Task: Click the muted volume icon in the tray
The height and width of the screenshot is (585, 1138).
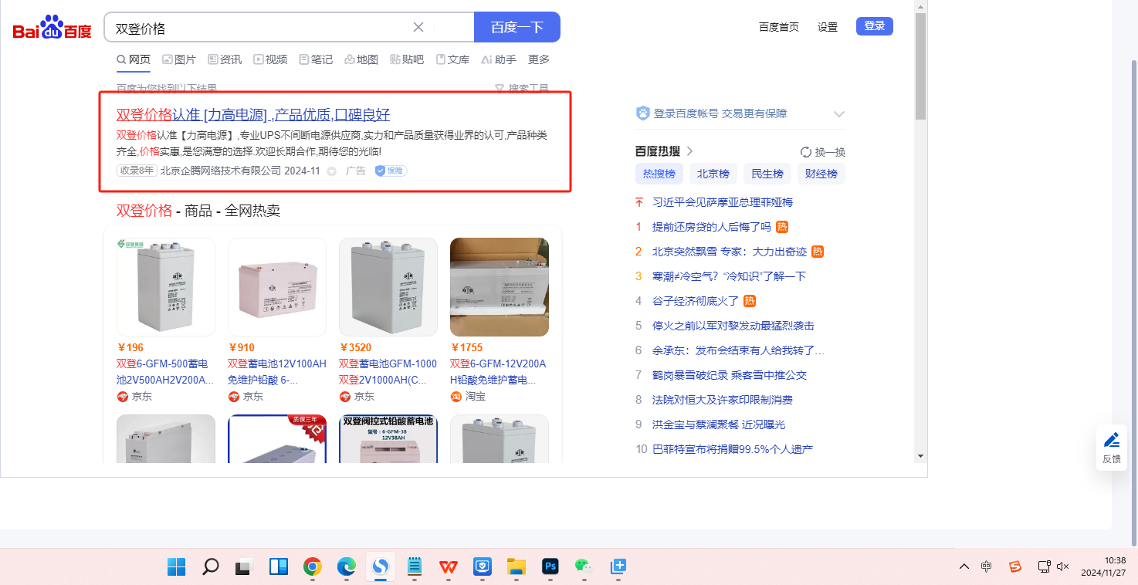Action: coord(1063,567)
